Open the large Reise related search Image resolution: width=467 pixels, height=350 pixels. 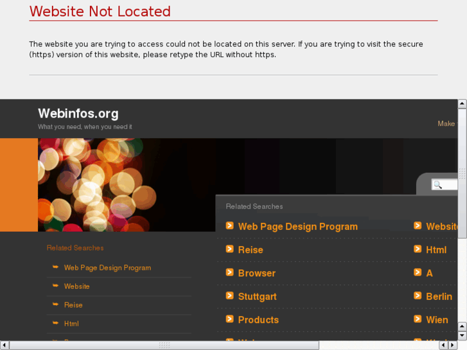pyautogui.click(x=251, y=250)
